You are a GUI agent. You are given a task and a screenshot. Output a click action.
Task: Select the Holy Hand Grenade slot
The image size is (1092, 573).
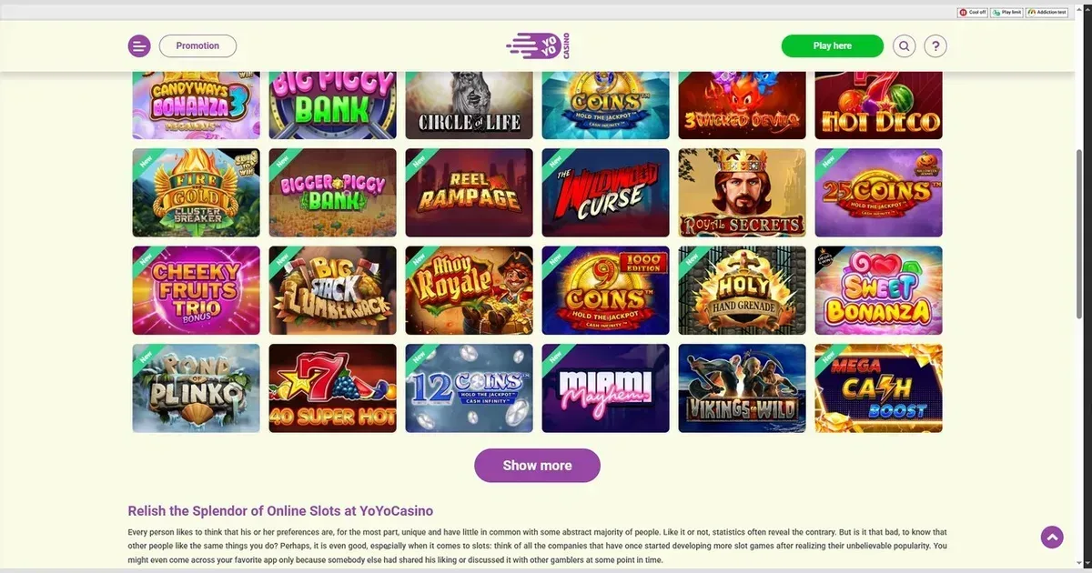pyautogui.click(x=742, y=290)
